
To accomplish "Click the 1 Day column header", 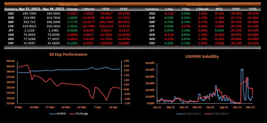I will click(x=169, y=9).
